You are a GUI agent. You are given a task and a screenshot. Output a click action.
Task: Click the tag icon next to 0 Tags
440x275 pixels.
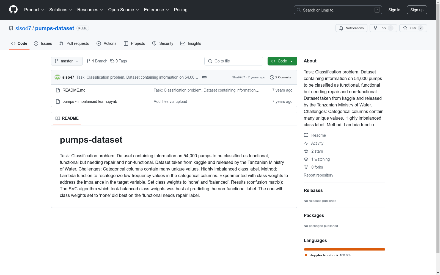point(112,61)
